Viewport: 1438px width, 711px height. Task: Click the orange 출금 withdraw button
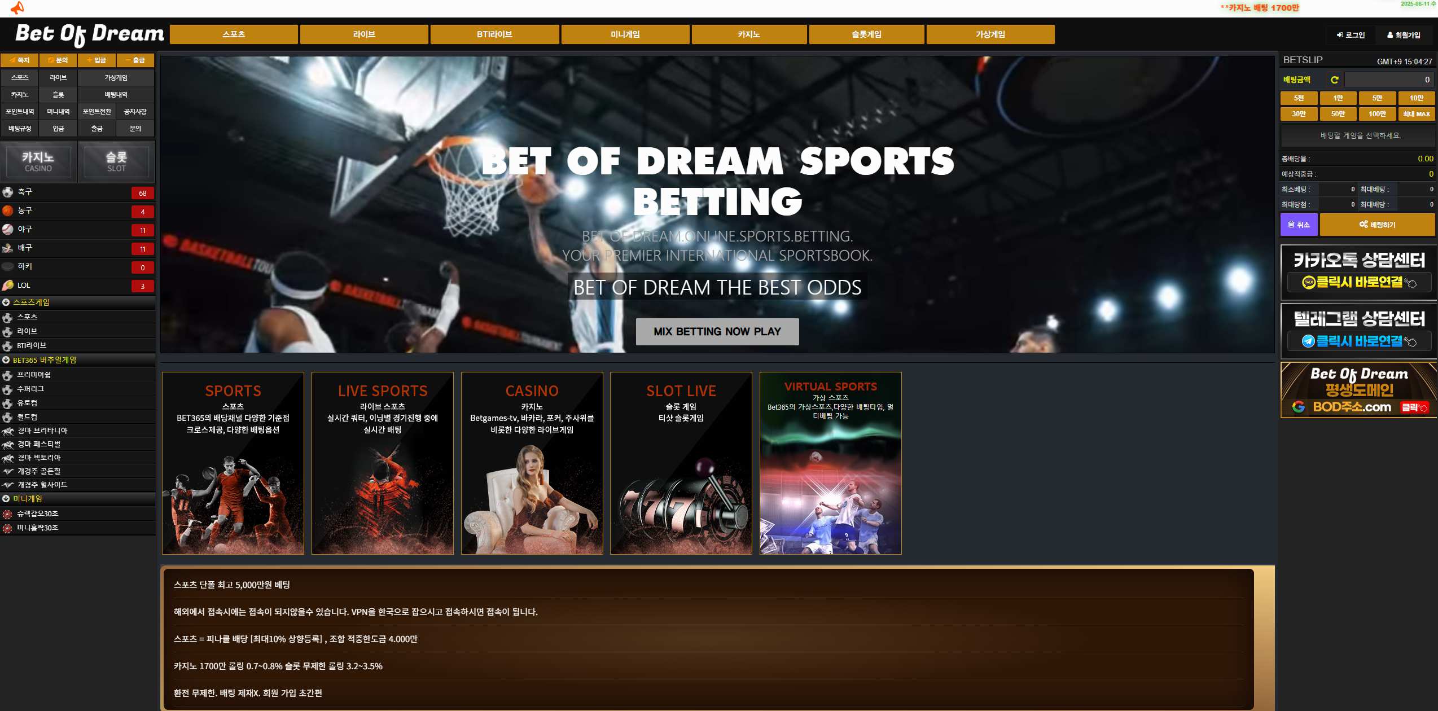point(135,60)
